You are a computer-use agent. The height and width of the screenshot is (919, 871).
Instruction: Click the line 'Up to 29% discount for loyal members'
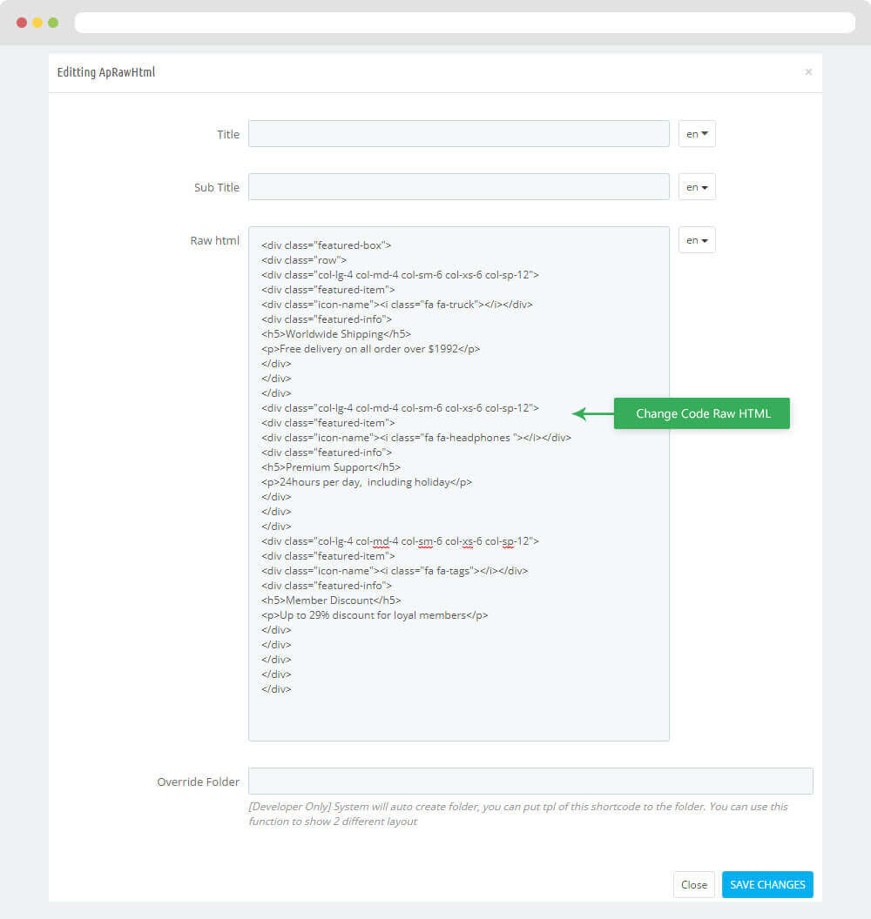[375, 615]
